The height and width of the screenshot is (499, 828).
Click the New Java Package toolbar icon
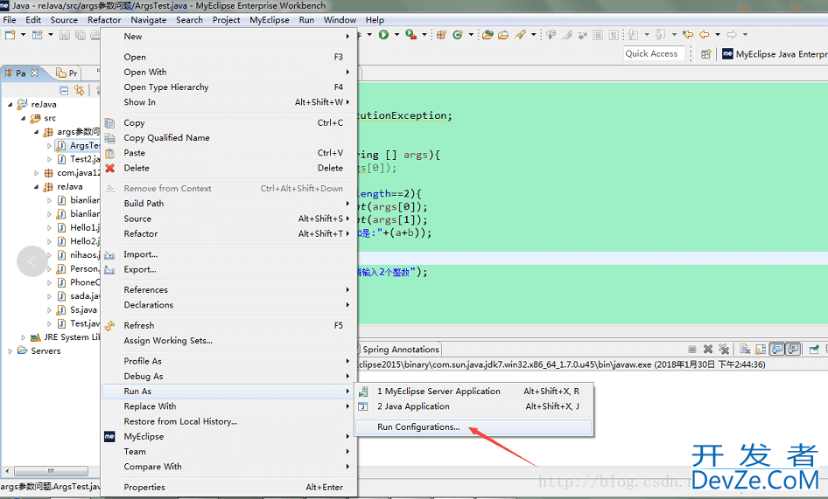441,34
